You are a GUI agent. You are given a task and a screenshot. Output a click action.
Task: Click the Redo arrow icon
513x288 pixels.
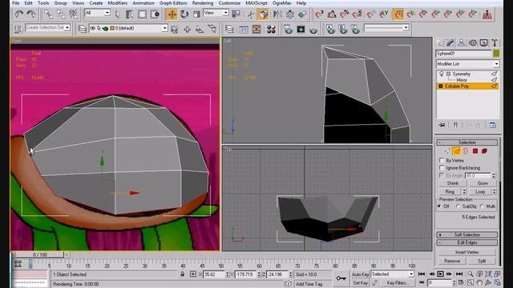(31, 14)
